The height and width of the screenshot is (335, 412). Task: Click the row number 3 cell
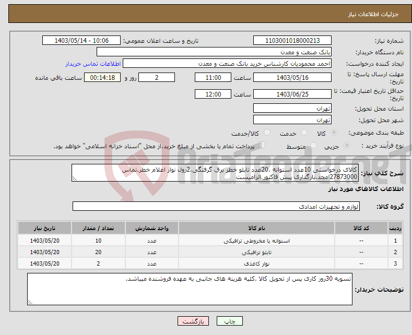click(395, 264)
